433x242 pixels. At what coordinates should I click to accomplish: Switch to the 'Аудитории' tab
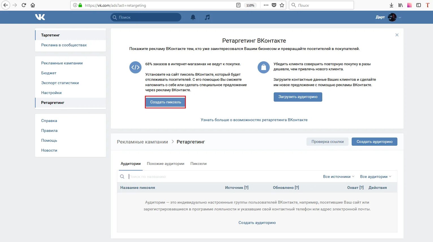pos(130,164)
